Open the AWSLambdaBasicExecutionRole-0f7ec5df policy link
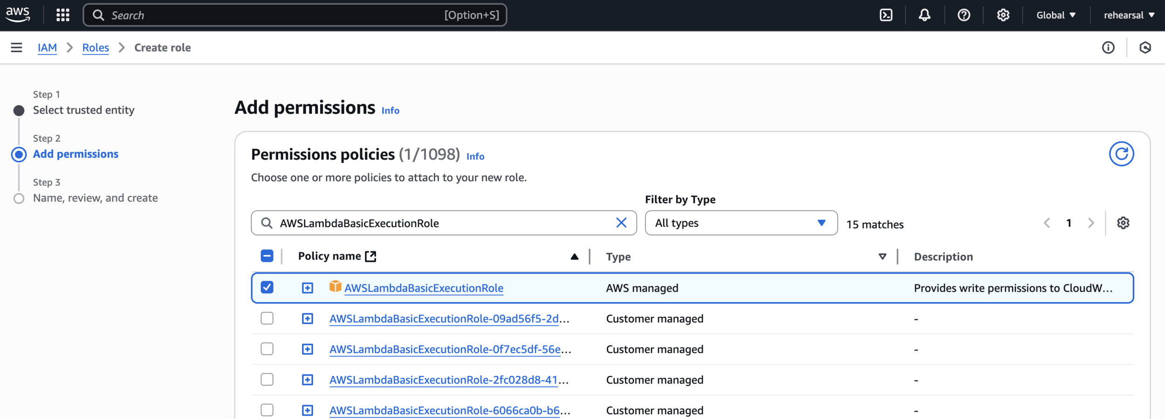Image resolution: width=1165 pixels, height=419 pixels. point(450,349)
